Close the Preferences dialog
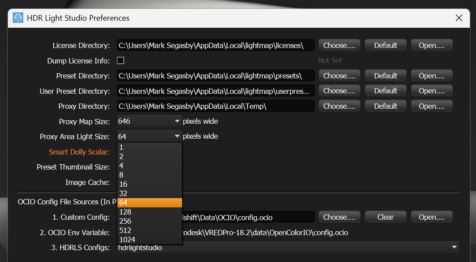Image resolution: width=476 pixels, height=262 pixels. pos(459,18)
